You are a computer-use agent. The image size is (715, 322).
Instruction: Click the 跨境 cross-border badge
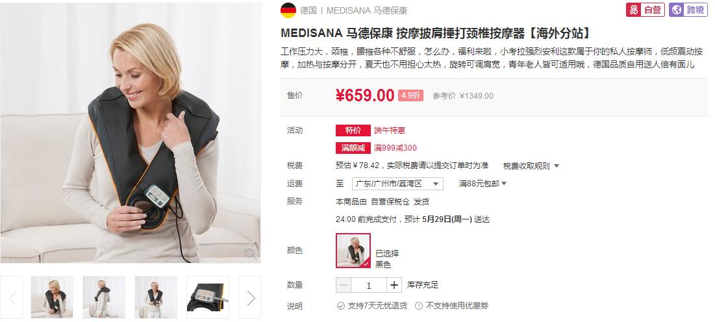pos(688,10)
